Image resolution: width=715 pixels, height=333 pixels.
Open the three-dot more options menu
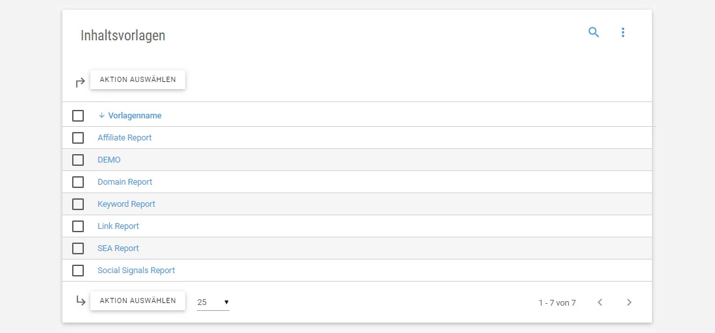[x=623, y=32]
